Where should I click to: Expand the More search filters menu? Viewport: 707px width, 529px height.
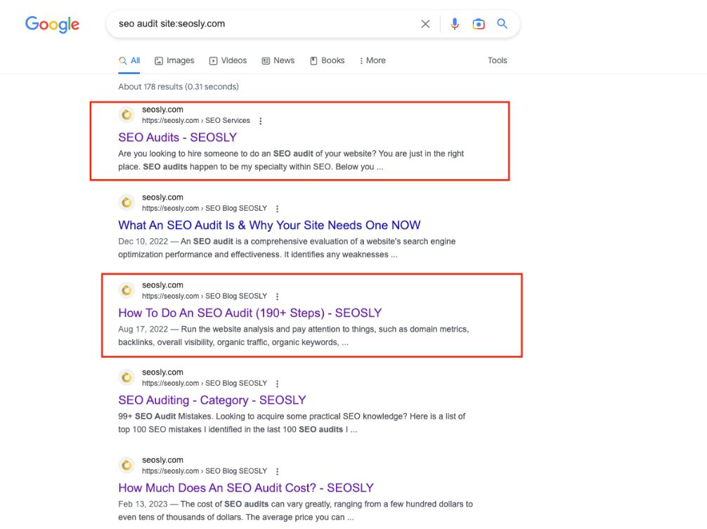coord(372,60)
